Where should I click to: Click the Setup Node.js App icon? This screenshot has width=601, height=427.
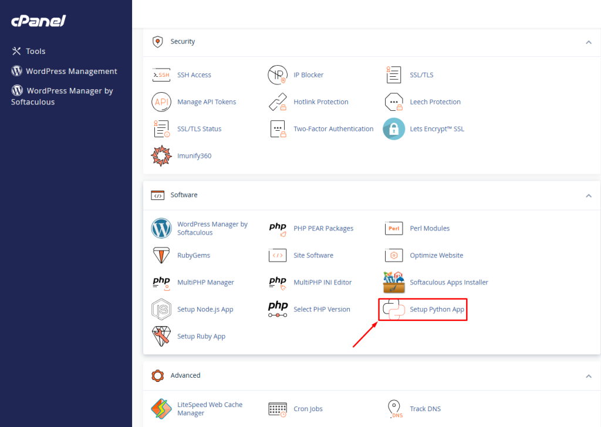tap(161, 309)
